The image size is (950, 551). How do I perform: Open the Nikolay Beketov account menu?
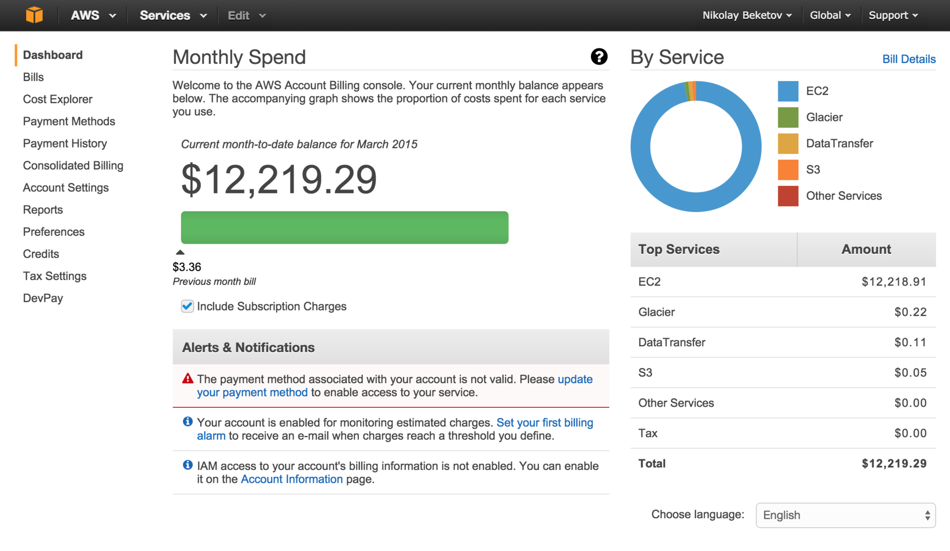(747, 15)
